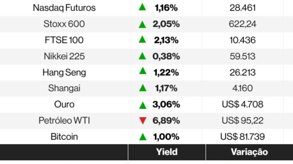Click the 2,13% change for FTSE 100
The width and height of the screenshot is (293, 164).
[166, 40]
